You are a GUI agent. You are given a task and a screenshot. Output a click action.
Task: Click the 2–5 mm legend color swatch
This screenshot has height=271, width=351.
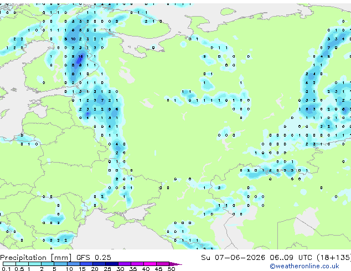48,264
